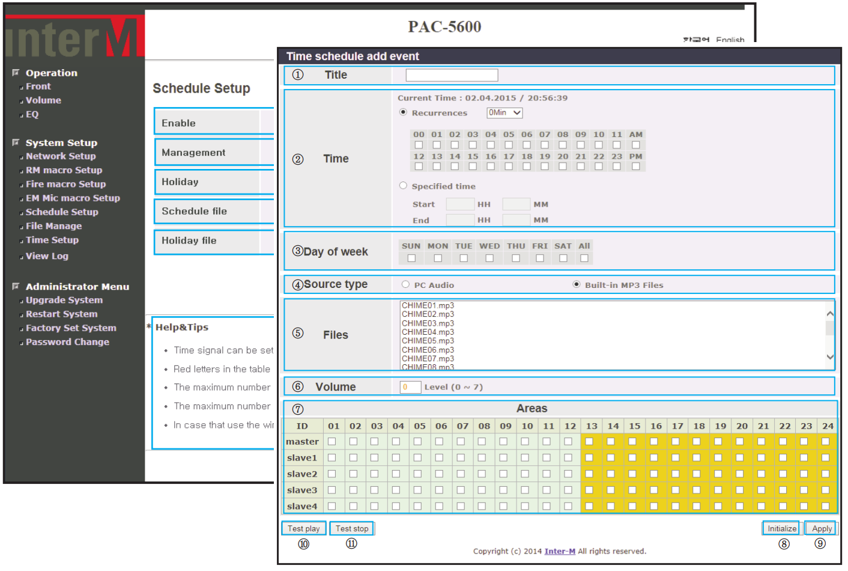848x571 pixels.
Task: Select the Recurrences radio button
Action: pos(403,112)
